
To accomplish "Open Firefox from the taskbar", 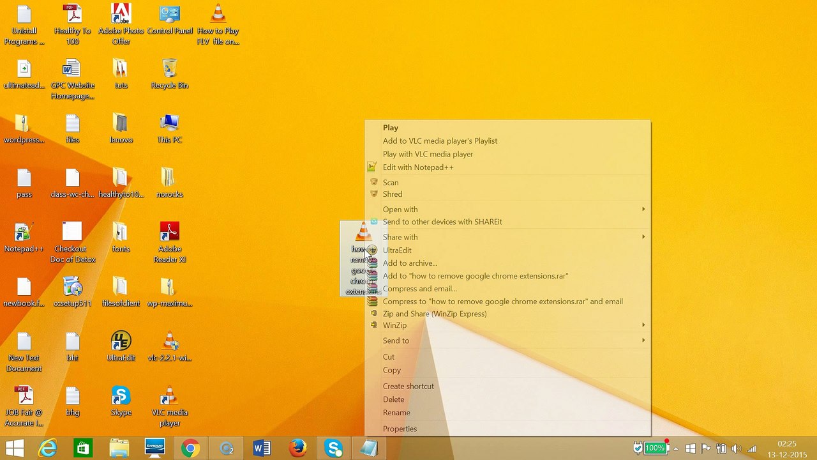I will pos(297,448).
